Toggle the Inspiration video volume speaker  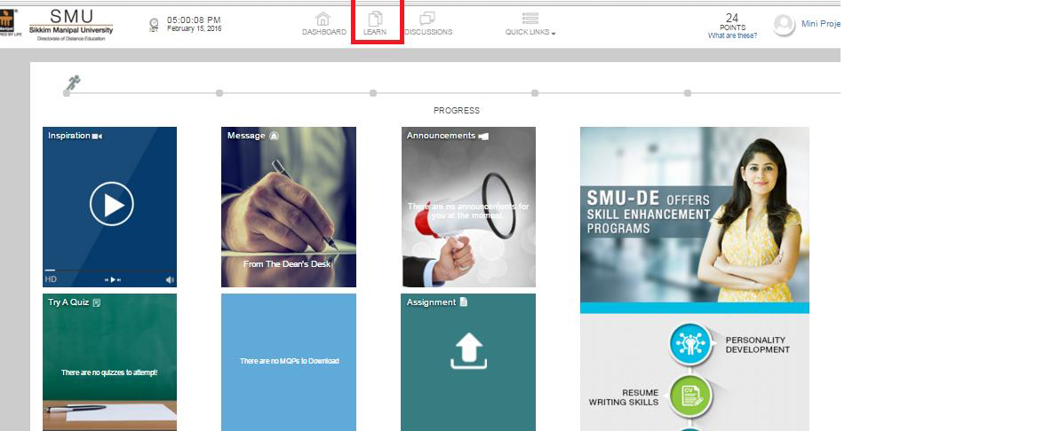[170, 279]
